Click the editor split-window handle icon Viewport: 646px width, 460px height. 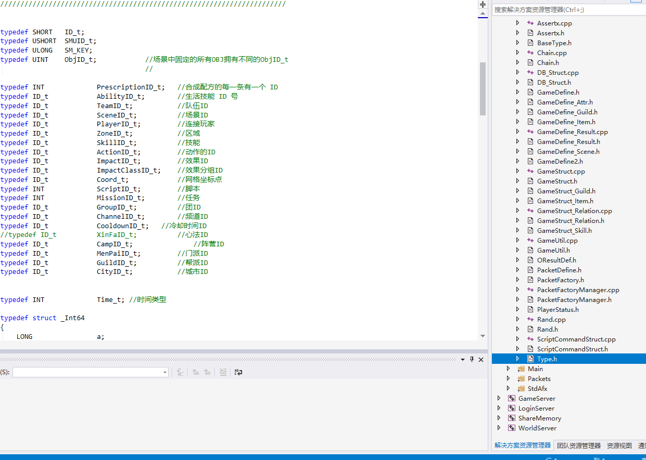tap(483, 4)
